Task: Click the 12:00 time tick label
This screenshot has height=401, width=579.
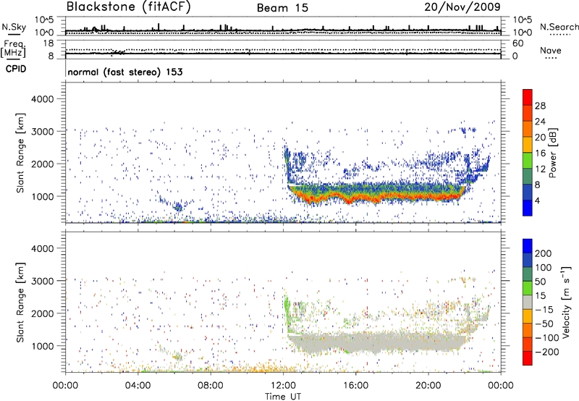Action: point(283,386)
